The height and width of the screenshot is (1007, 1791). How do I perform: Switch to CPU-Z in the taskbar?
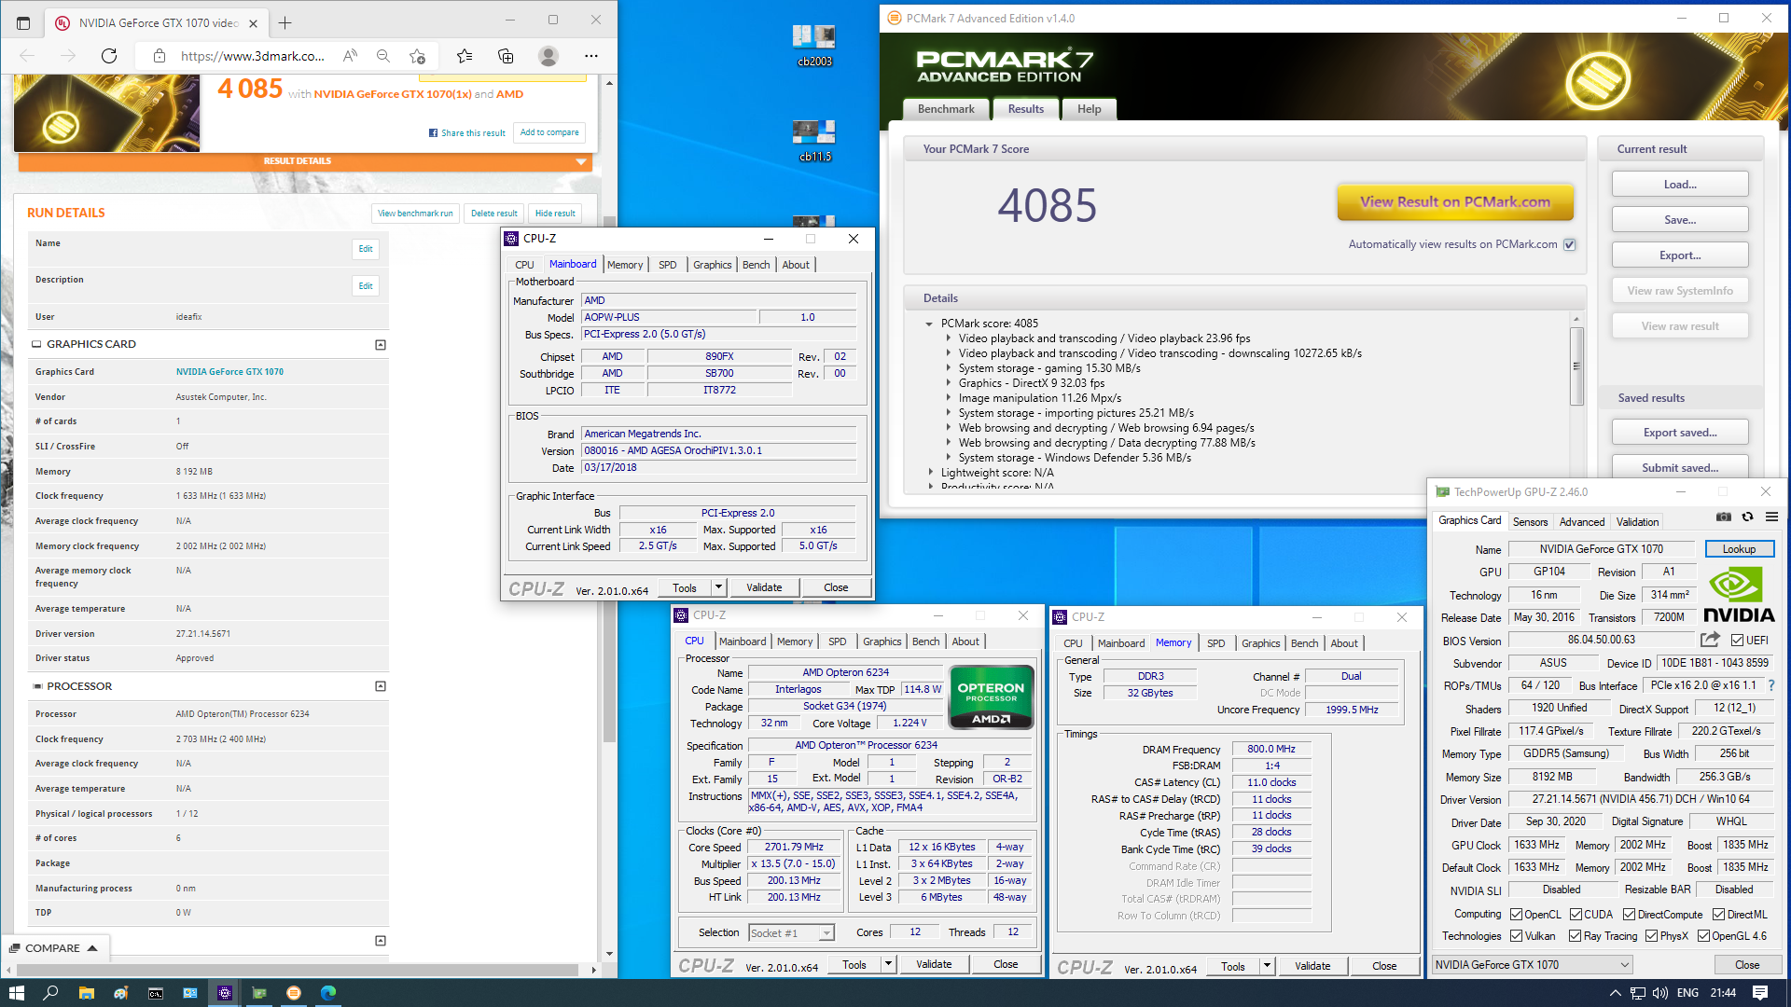[225, 993]
